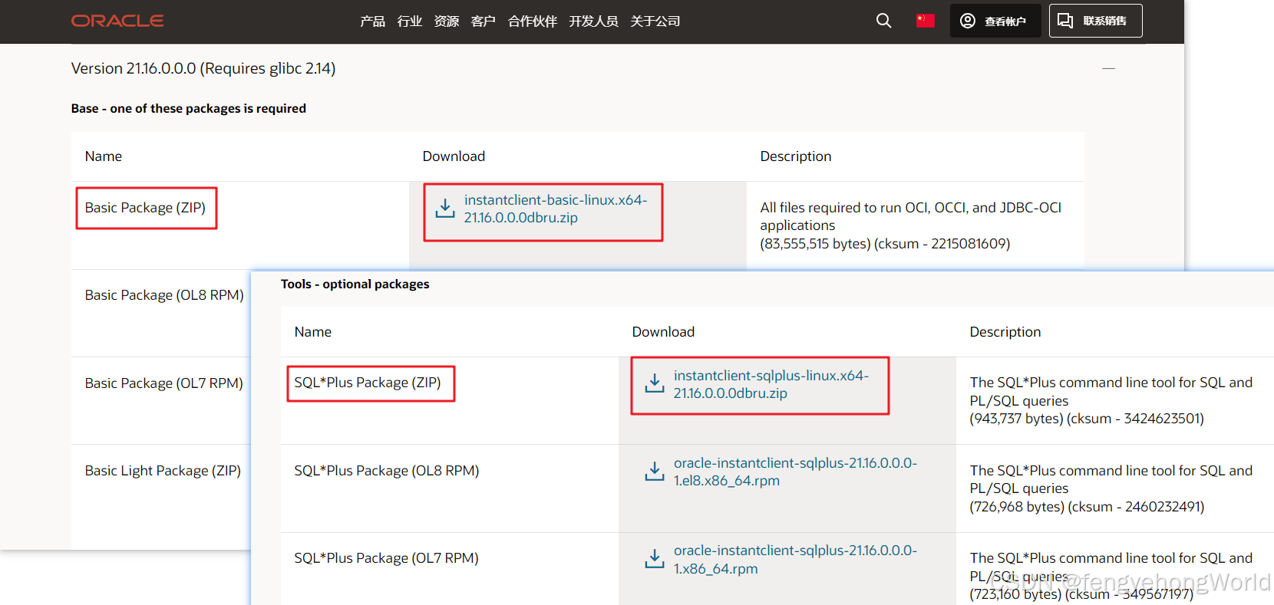Click the SQL*Plus Package (OL7 RPM) name

coord(386,558)
